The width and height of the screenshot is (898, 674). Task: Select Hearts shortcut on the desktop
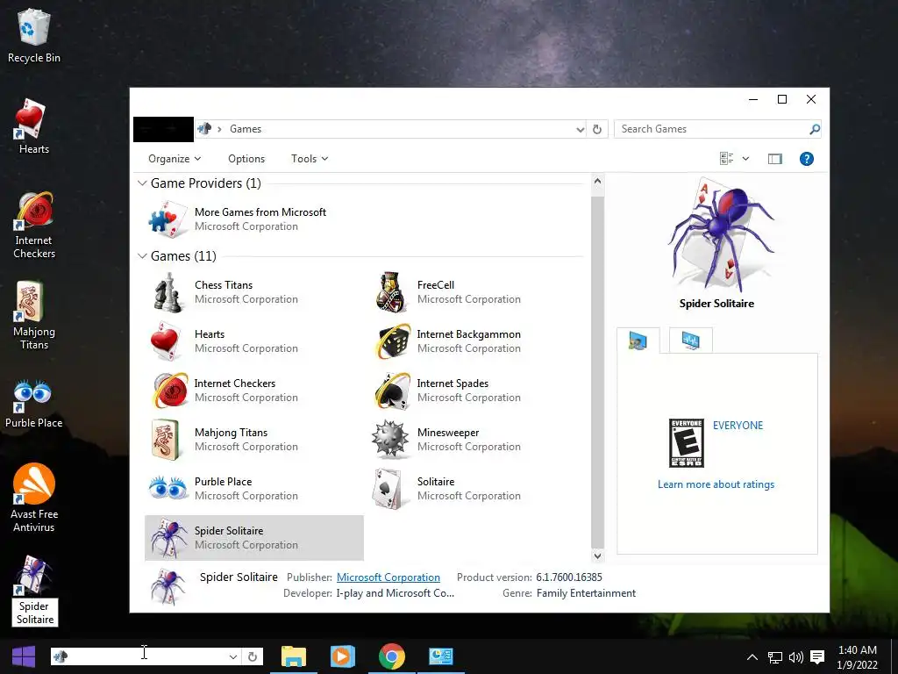tap(34, 127)
